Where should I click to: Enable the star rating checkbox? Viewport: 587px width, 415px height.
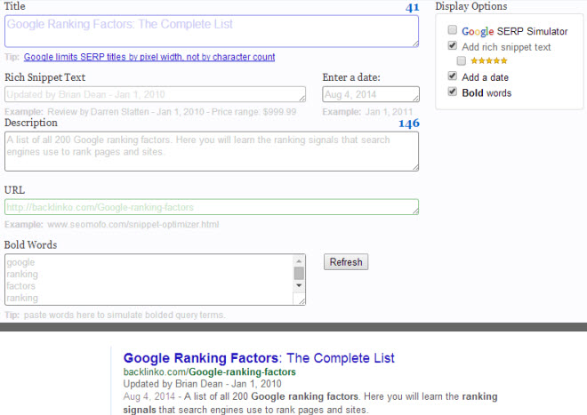(x=462, y=60)
